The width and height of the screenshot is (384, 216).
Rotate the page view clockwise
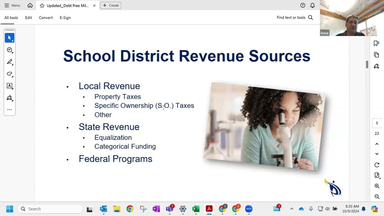click(377, 165)
